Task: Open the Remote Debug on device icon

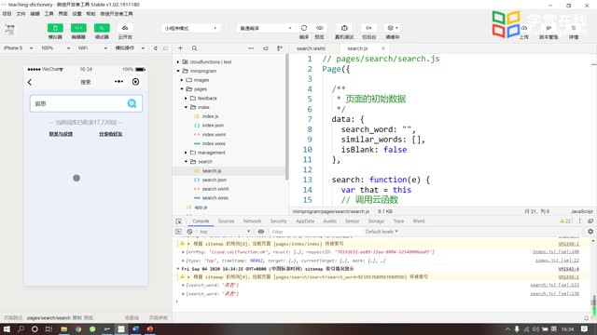Action: [344, 28]
